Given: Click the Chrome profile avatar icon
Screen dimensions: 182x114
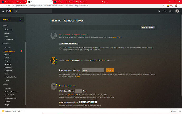Looking at the screenshot, I should [176, 6].
